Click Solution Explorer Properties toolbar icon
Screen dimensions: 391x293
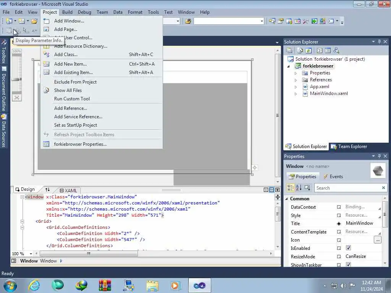289,51
